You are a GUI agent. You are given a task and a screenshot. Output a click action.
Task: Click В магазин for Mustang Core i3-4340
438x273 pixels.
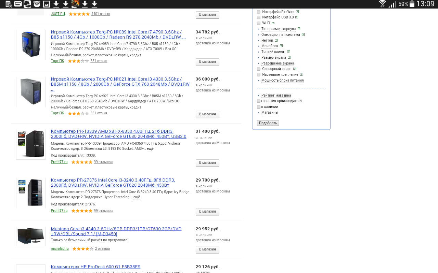207,249
